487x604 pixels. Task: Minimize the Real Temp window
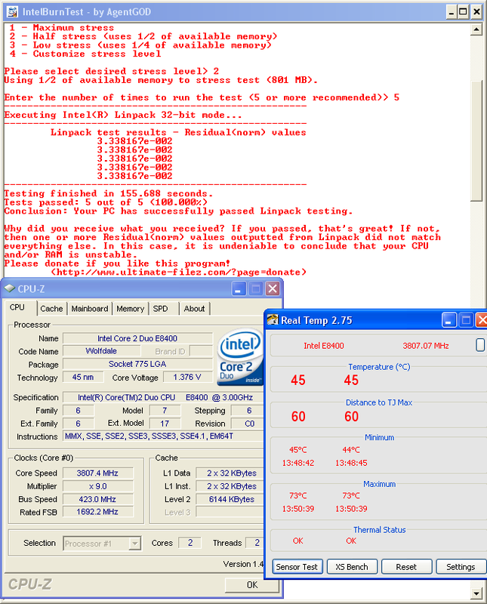click(x=449, y=320)
